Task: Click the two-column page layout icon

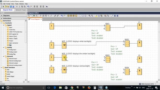Action: point(83,16)
